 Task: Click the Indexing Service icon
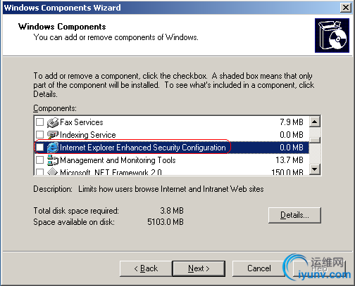coord(53,135)
